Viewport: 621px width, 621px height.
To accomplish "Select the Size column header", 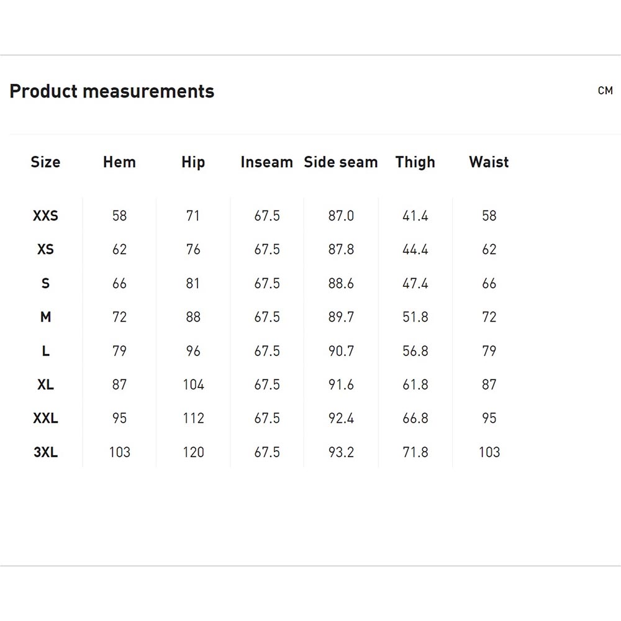I will (45, 162).
